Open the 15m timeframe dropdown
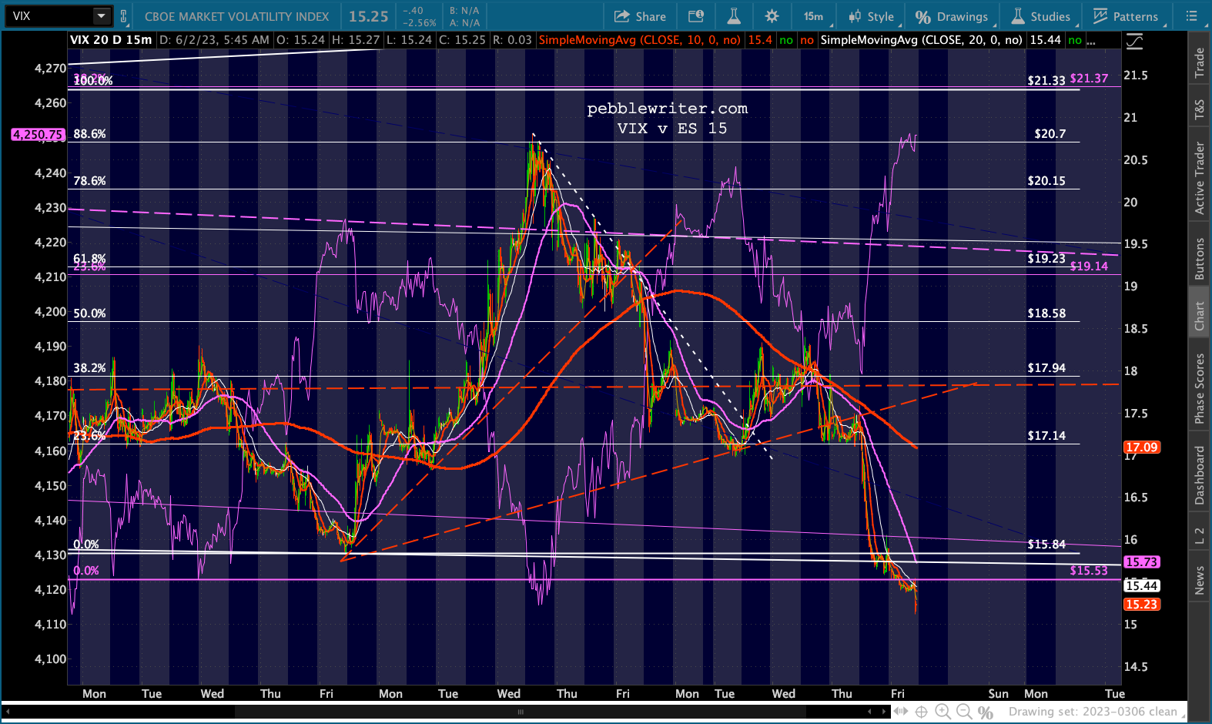 [813, 16]
